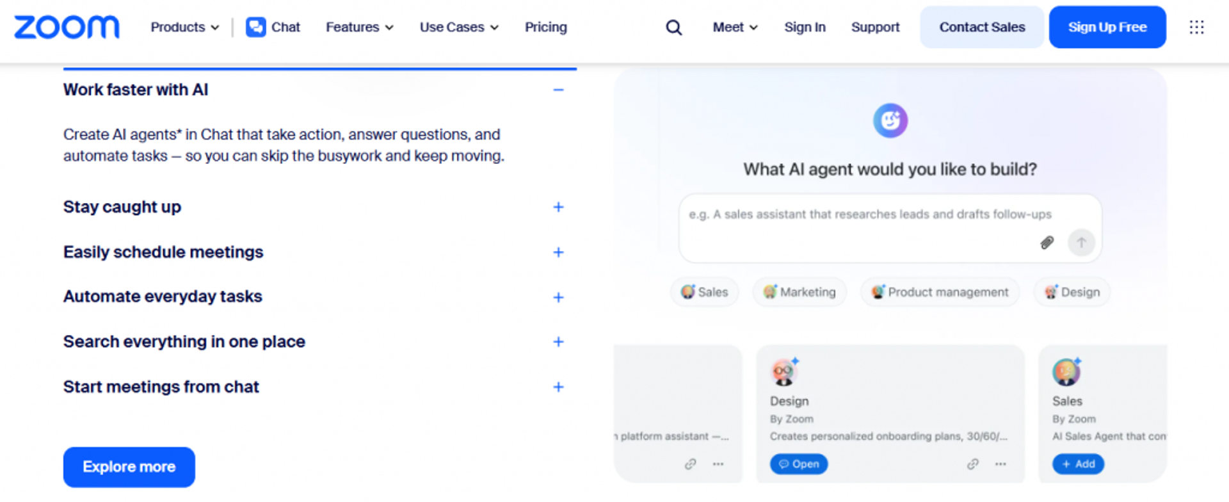Open the Features dropdown menu
Image resolution: width=1229 pixels, height=502 pixels.
click(360, 27)
